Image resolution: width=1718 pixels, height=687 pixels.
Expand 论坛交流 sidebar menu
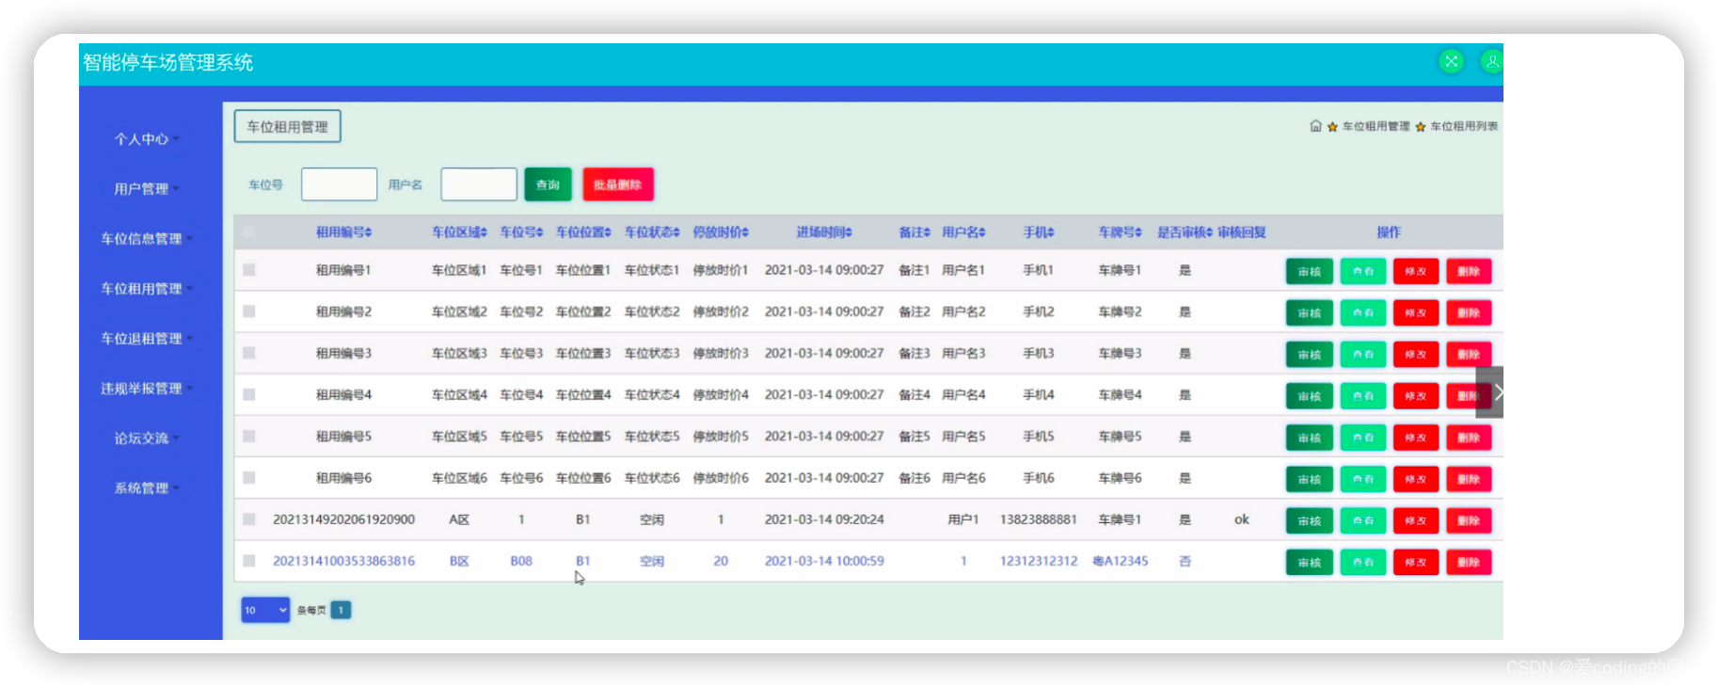click(146, 439)
